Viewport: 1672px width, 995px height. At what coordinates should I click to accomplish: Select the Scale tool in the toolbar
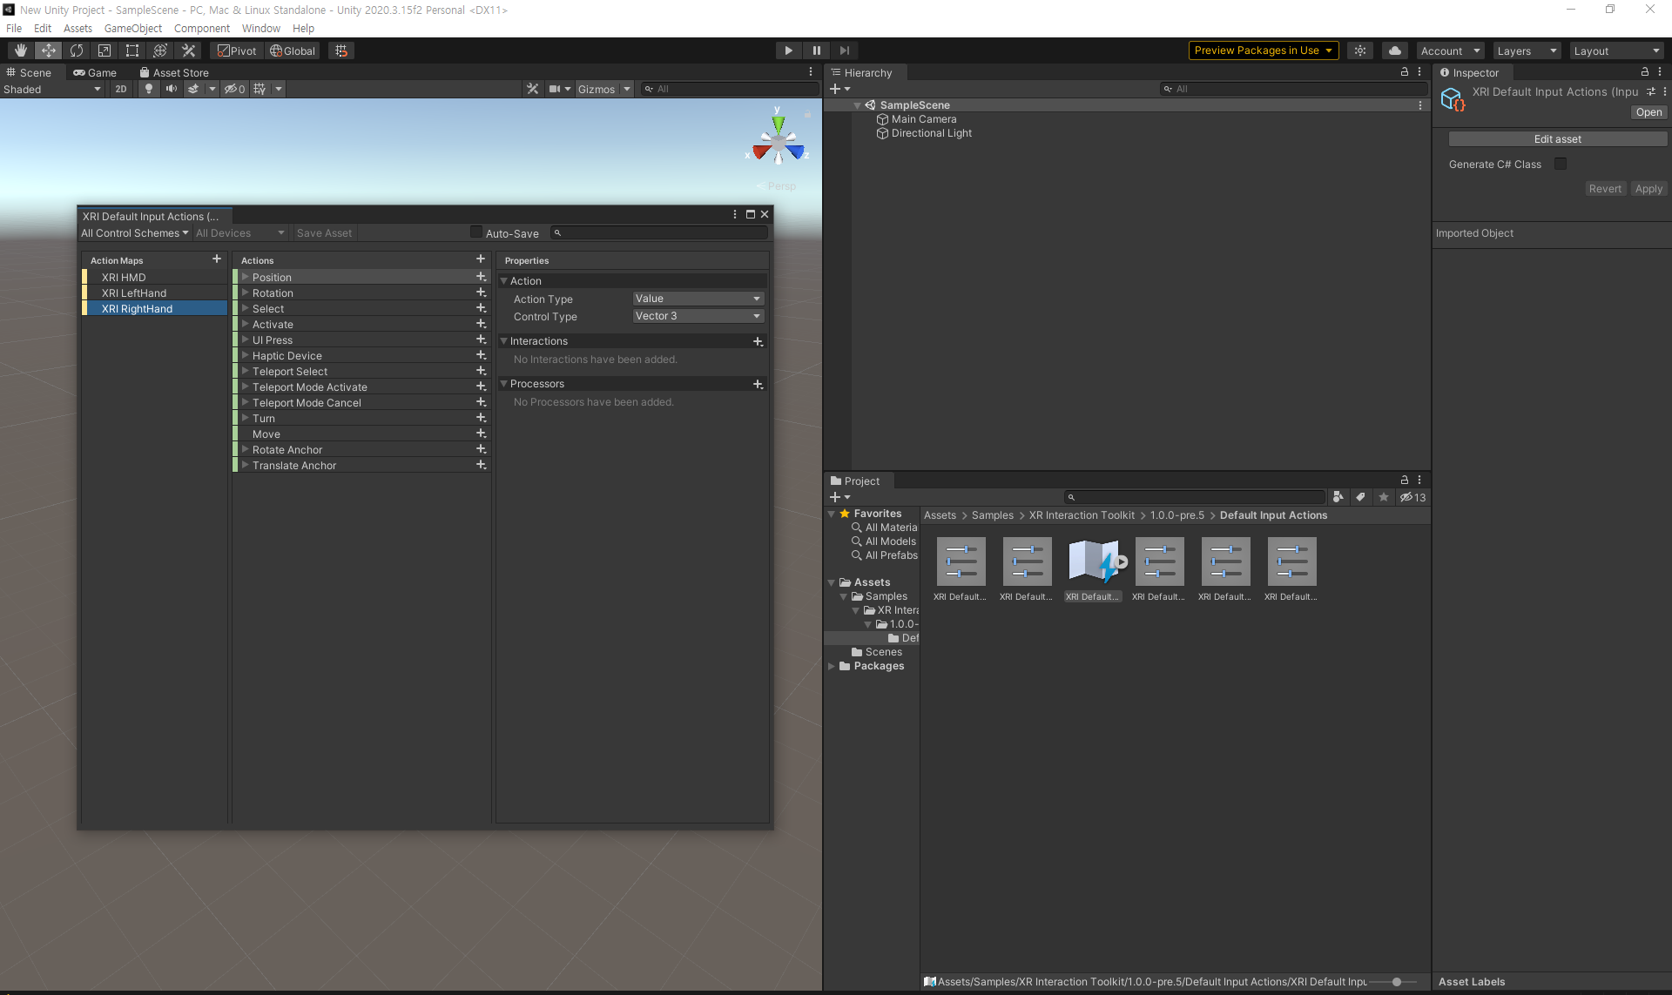tap(104, 50)
